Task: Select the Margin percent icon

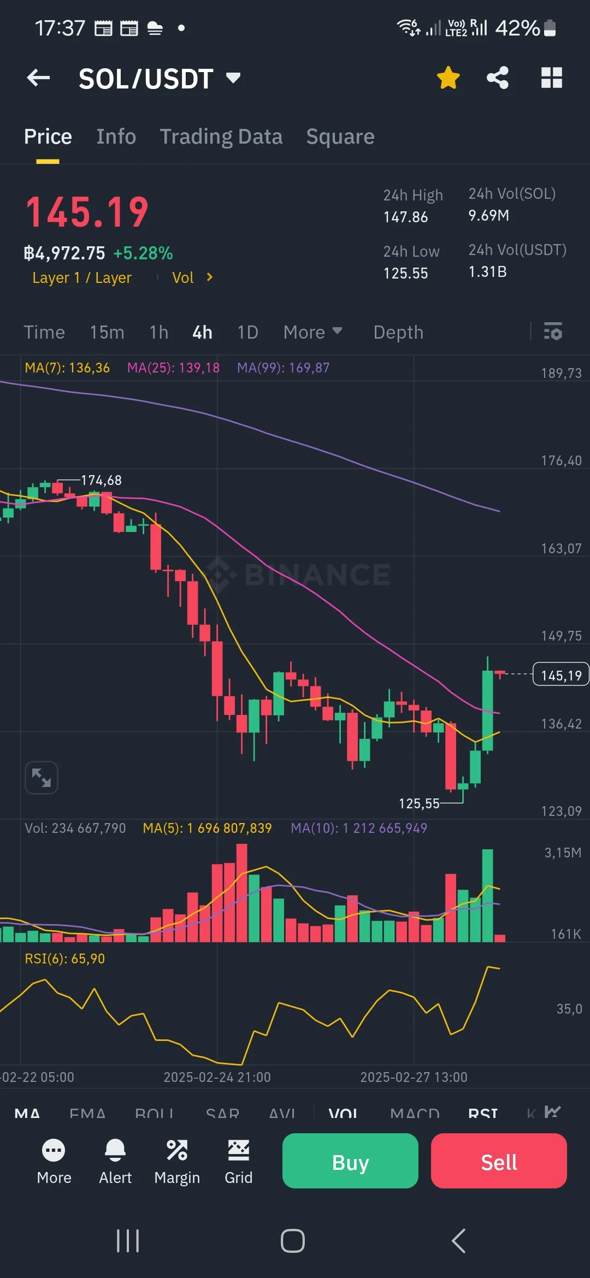Action: click(177, 1149)
